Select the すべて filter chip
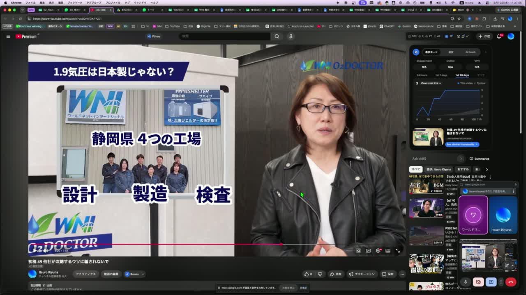Image resolution: width=526 pixels, height=295 pixels. [x=416, y=169]
